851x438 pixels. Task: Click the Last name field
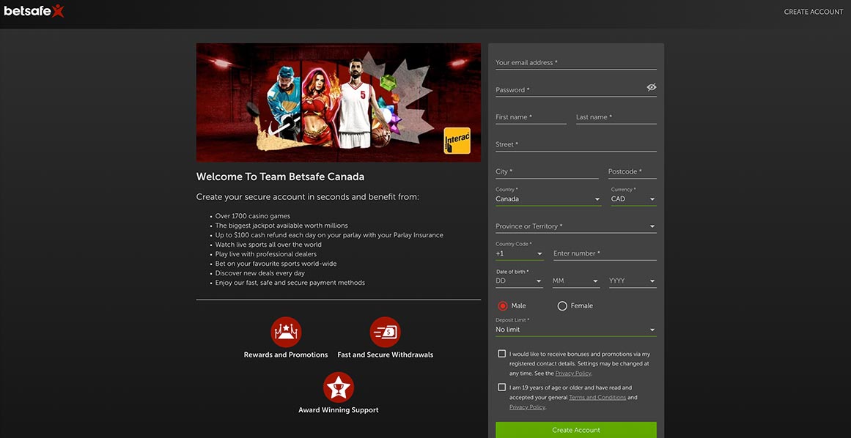click(616, 117)
